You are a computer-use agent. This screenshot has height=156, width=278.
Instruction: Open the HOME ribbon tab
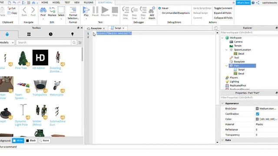click(45, 3)
